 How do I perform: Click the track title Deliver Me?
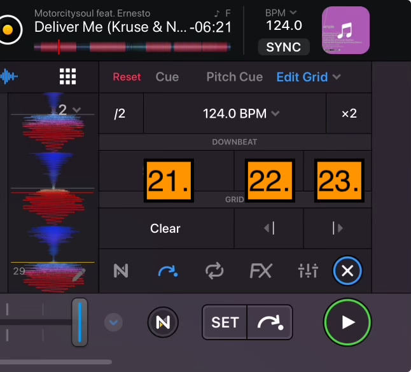(110, 27)
